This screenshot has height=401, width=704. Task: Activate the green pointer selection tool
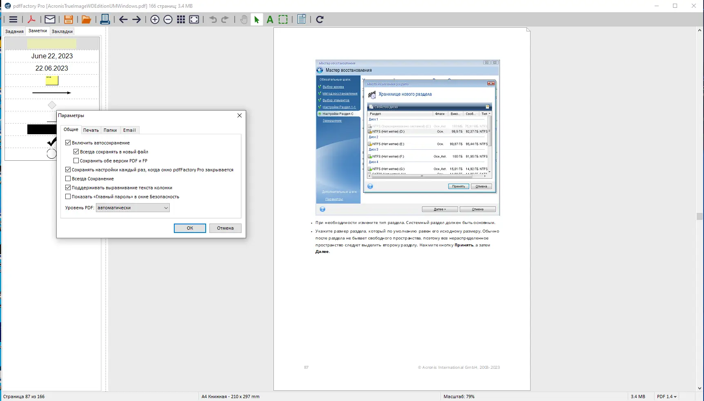[x=257, y=20]
